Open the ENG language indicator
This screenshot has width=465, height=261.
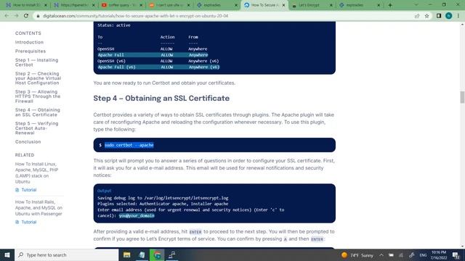click(423, 255)
